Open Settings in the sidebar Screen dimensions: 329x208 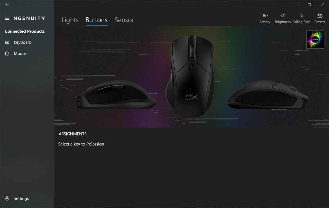21,198
